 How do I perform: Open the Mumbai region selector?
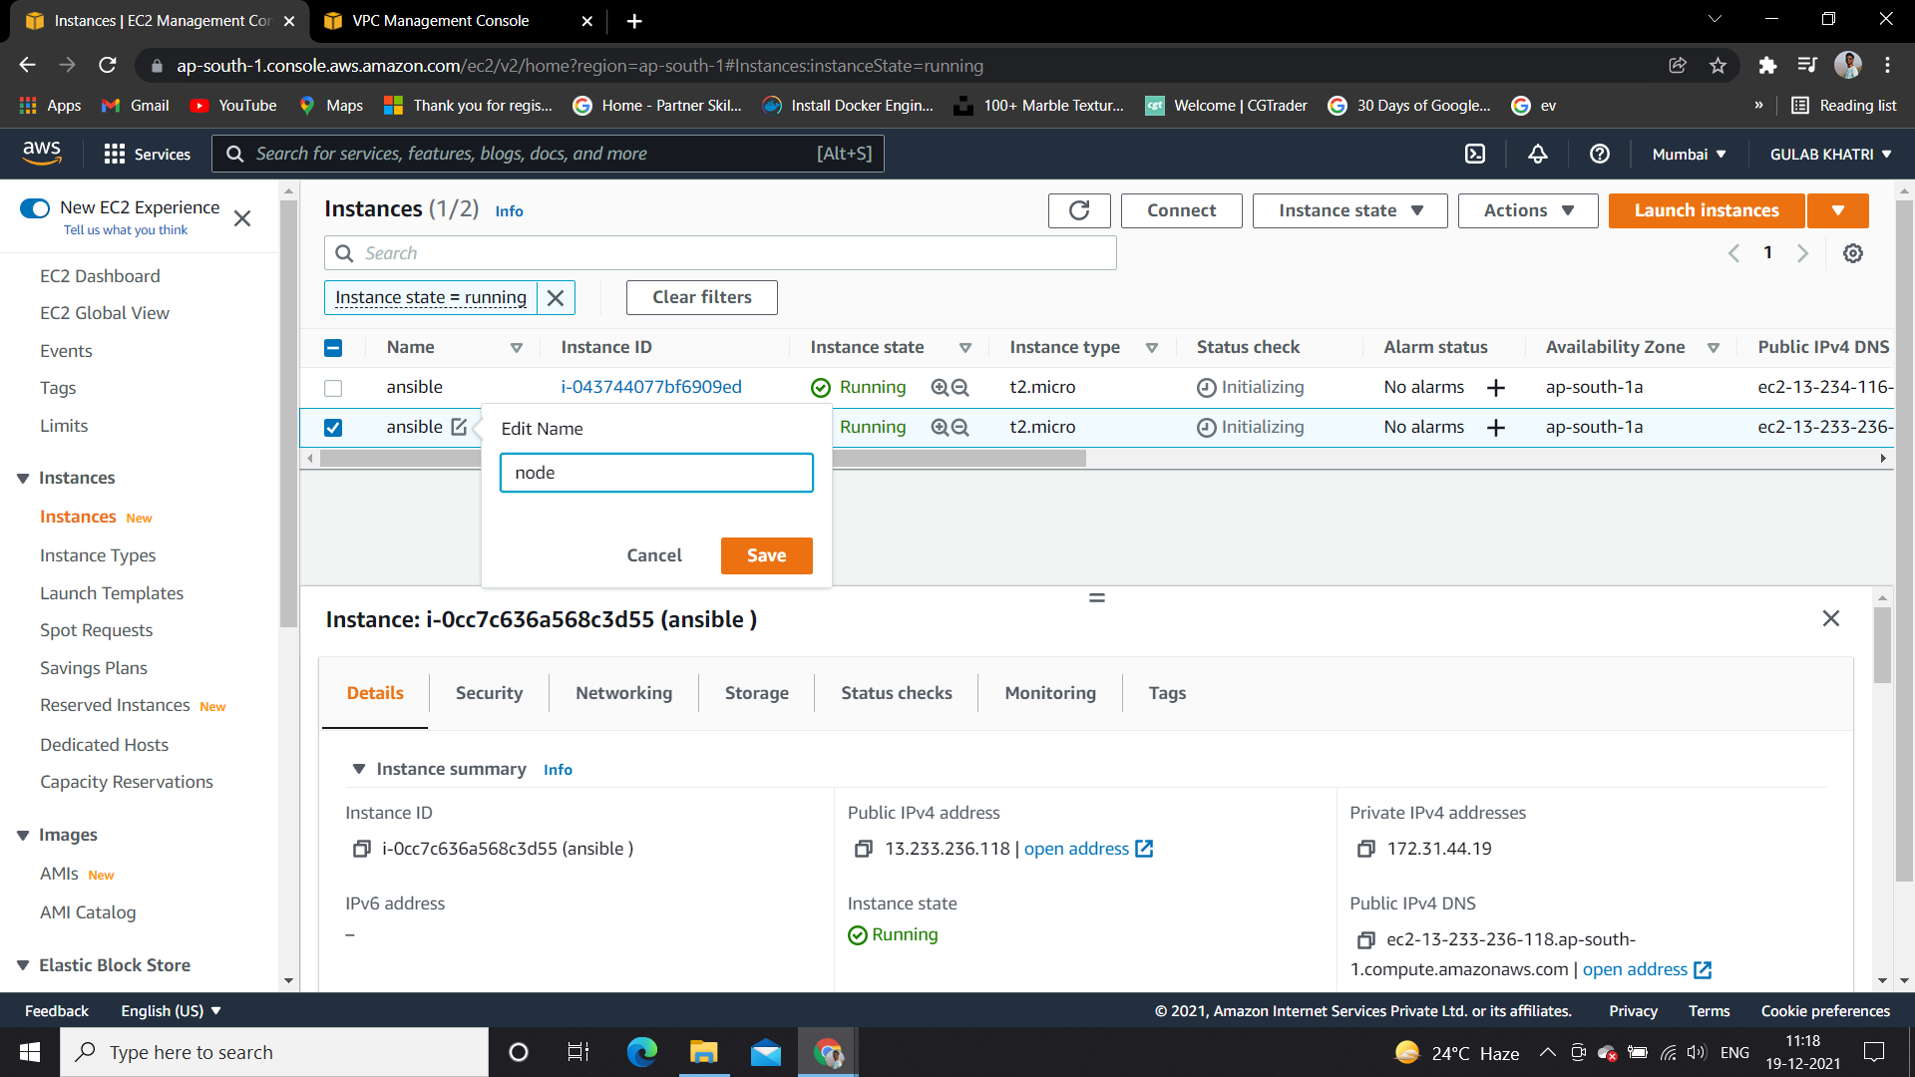[1687, 154]
